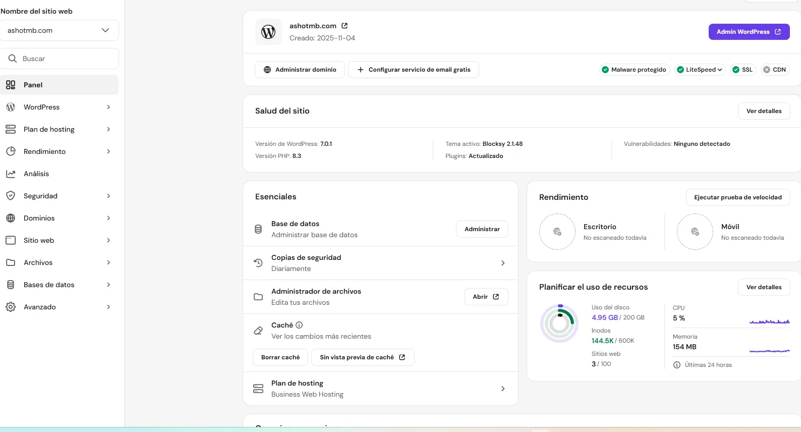
Task: Click the Móvil speed scan circle
Action: (x=695, y=232)
